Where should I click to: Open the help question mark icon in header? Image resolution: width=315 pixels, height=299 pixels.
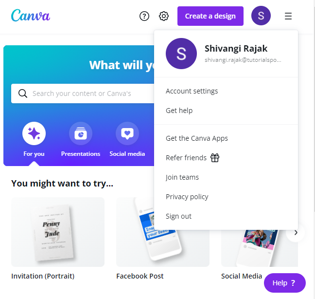tap(144, 16)
